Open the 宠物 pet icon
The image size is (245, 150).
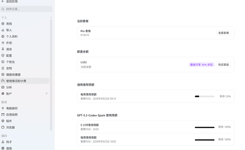pyautogui.click(x=3, y=68)
